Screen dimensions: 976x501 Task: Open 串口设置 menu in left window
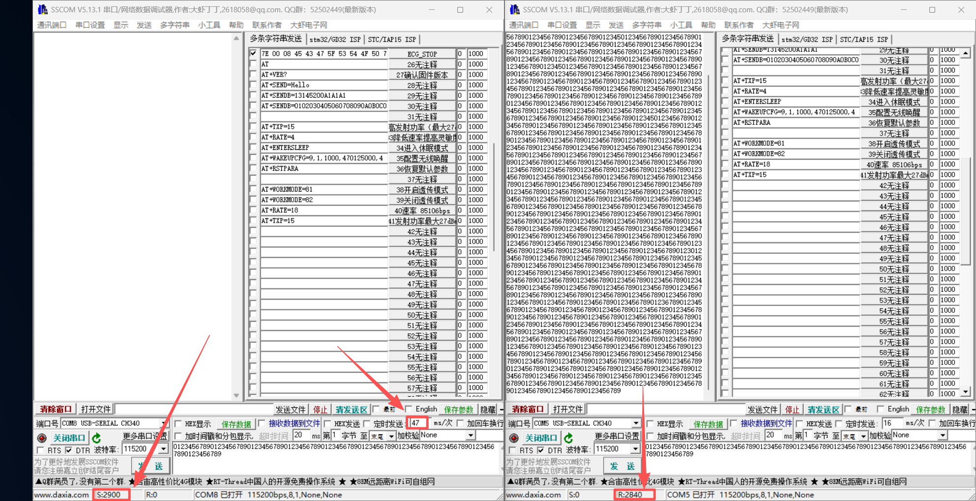click(x=90, y=25)
